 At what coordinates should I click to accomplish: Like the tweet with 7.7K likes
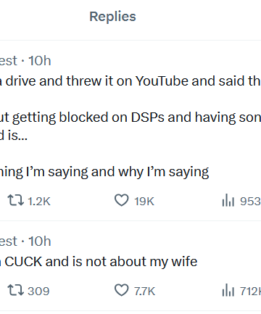click(121, 290)
